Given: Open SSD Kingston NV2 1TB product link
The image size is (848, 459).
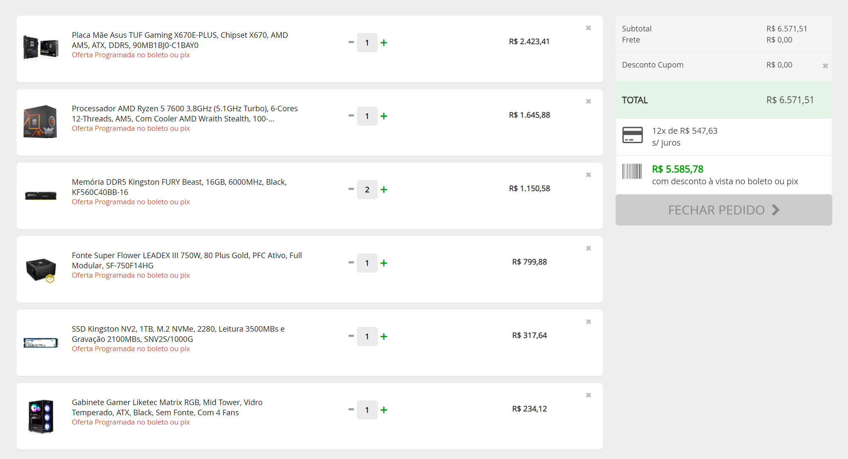Looking at the screenshot, I should 178,334.
